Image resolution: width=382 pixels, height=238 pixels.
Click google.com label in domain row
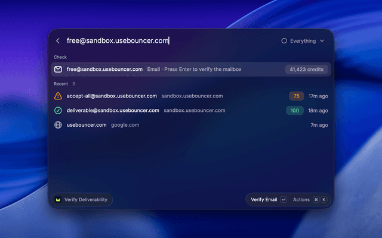pos(125,125)
